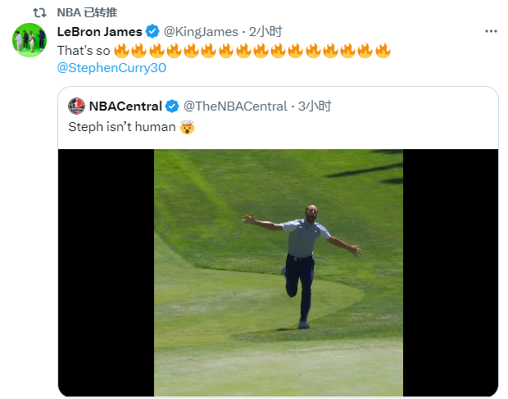Open the NBACentral display name
Screen dimensions: 508x399
click(x=125, y=106)
